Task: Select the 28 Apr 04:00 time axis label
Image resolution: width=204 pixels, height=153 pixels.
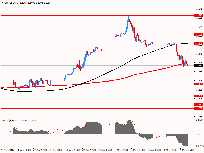Action: [56, 150]
